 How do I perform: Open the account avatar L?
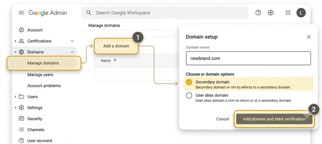coord(301,13)
